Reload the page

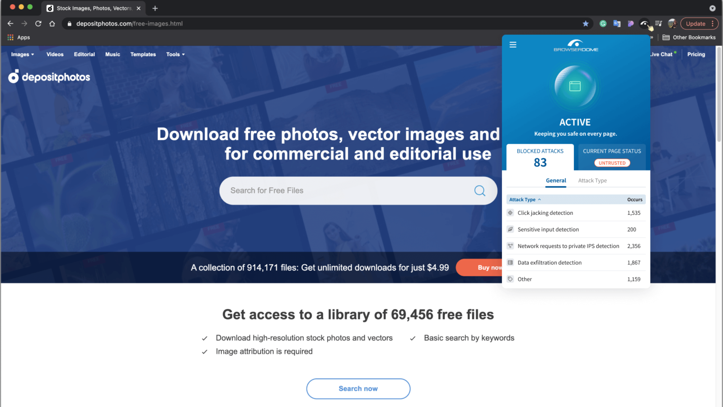pyautogui.click(x=38, y=24)
